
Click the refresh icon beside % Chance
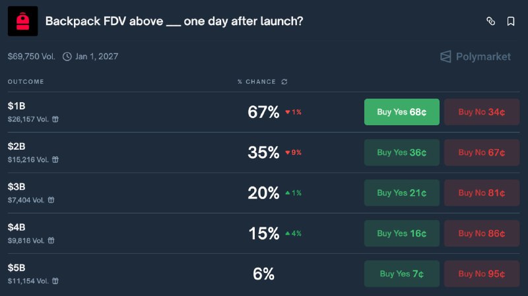284,82
